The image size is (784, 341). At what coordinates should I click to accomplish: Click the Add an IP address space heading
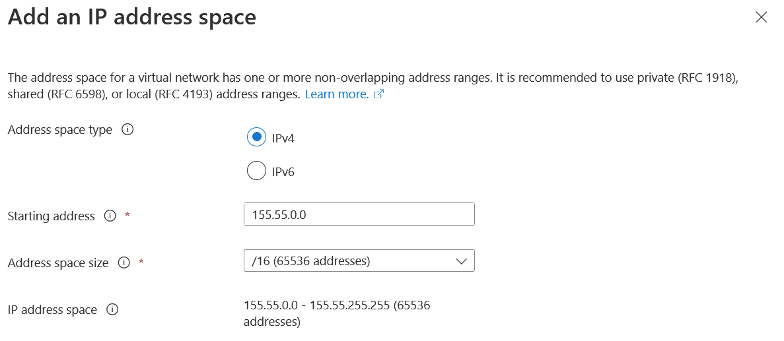pos(131,17)
